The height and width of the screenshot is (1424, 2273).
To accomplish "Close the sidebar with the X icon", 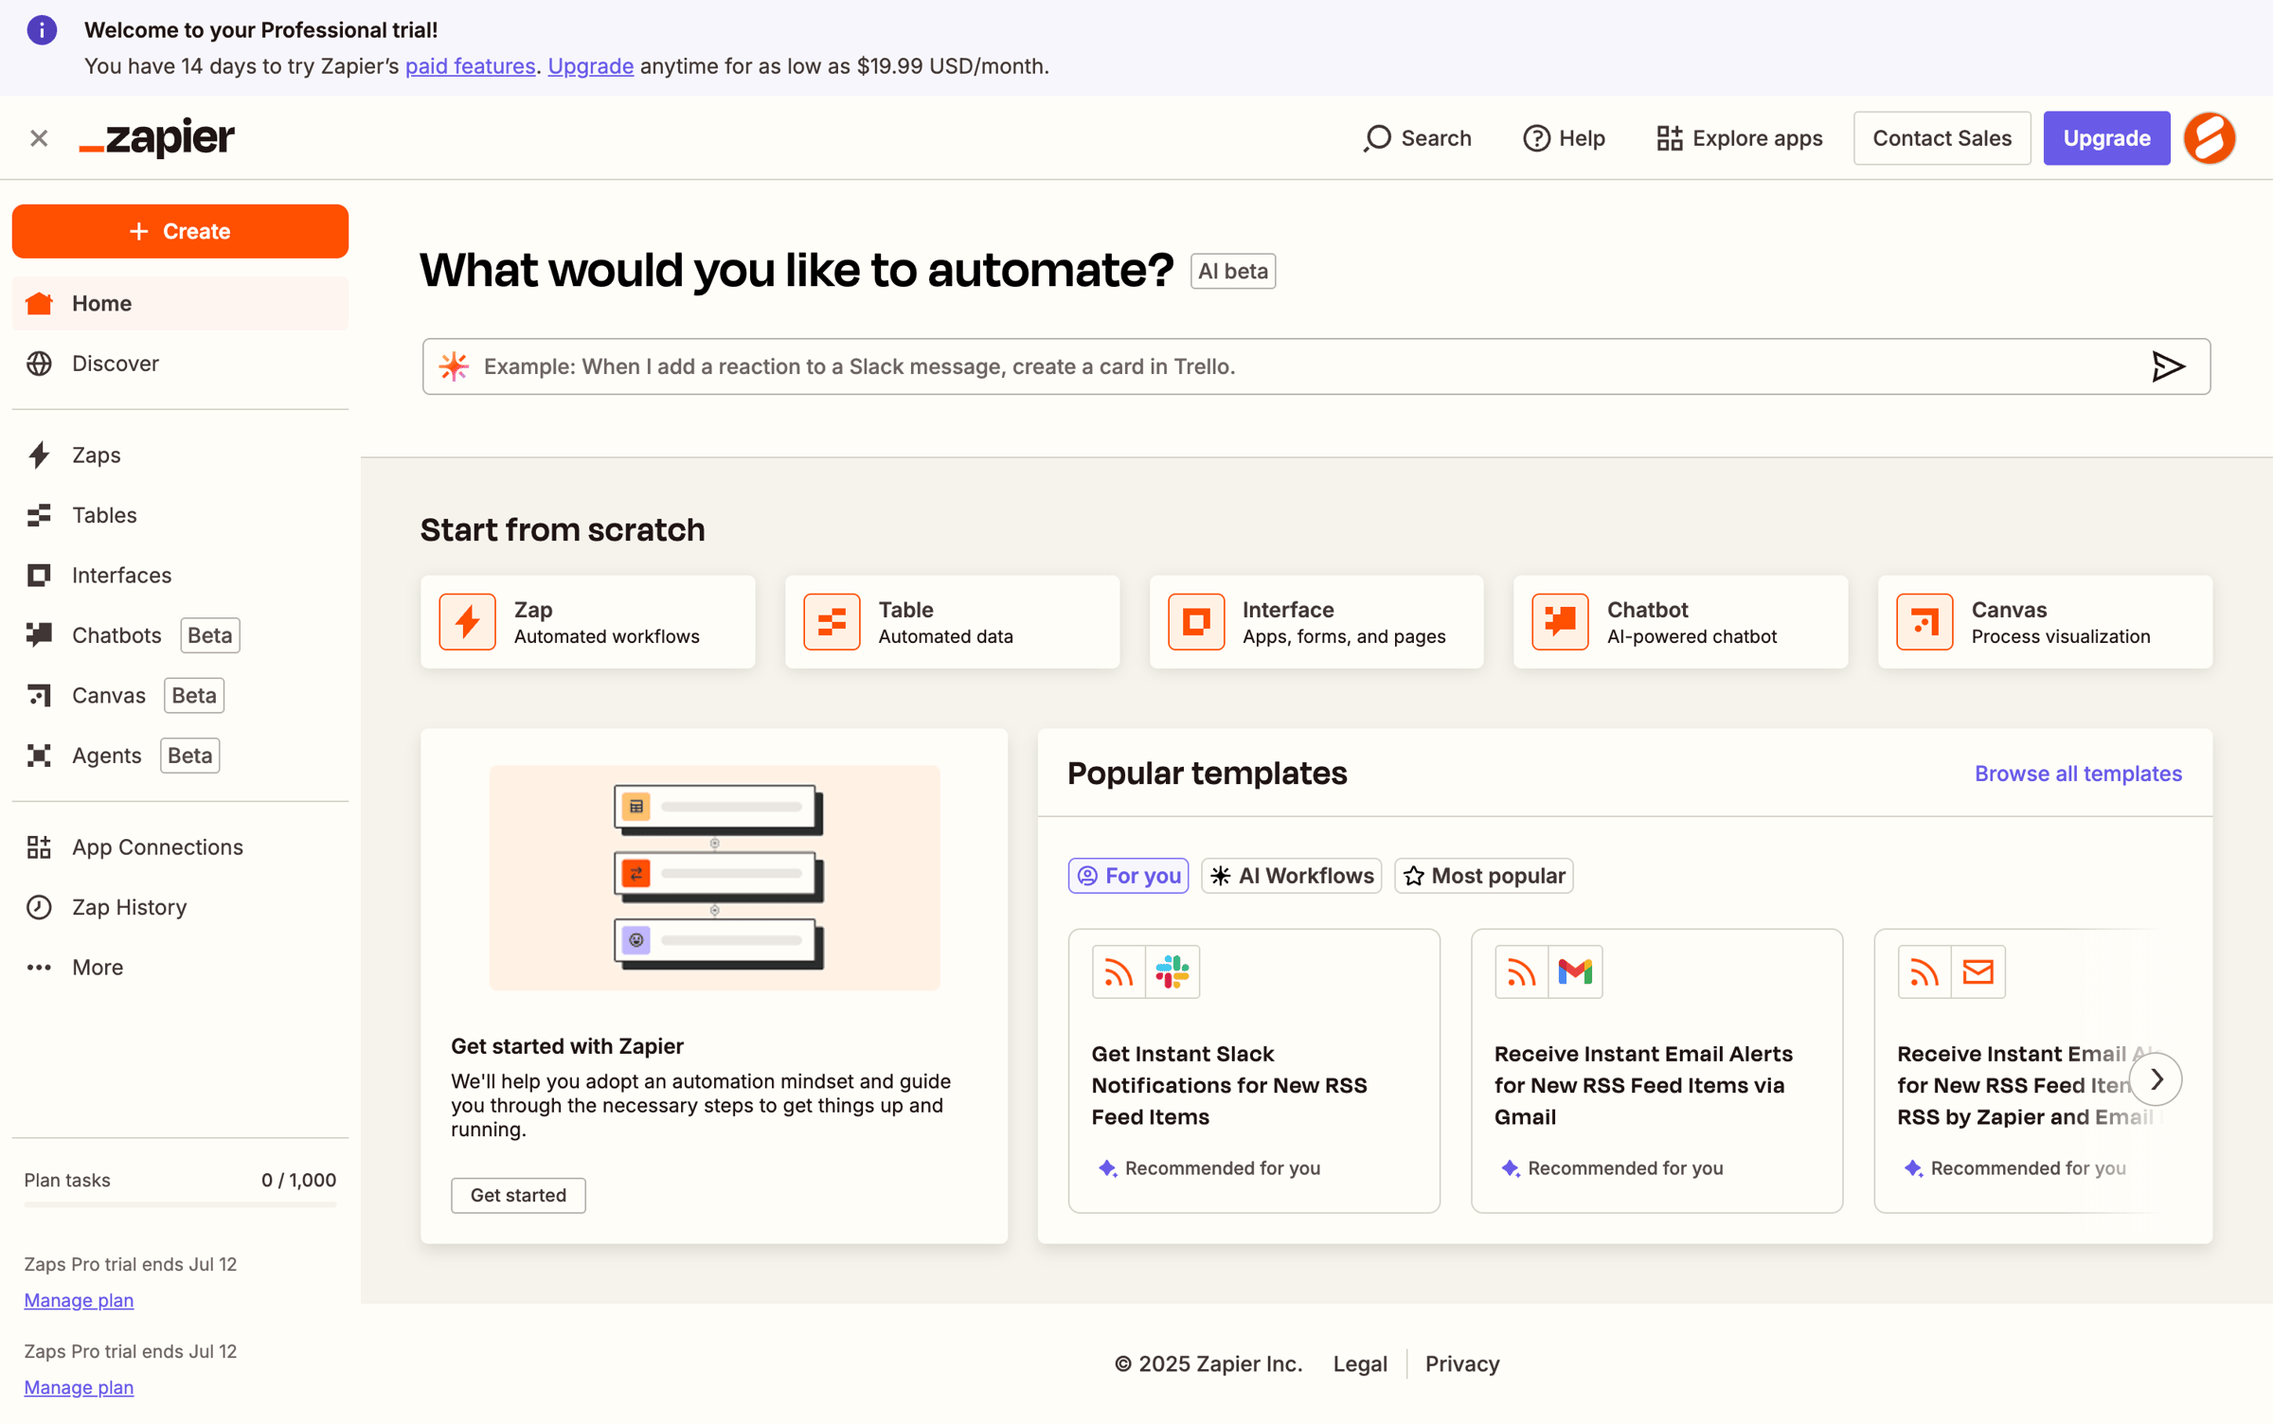I will tap(39, 138).
